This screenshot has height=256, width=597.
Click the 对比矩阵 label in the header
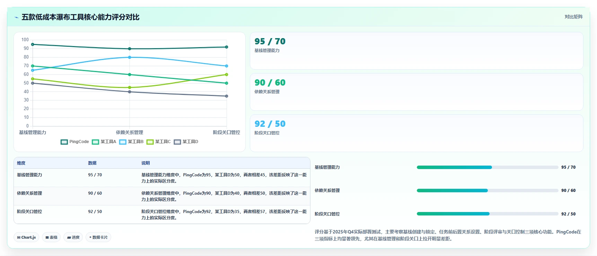point(573,17)
